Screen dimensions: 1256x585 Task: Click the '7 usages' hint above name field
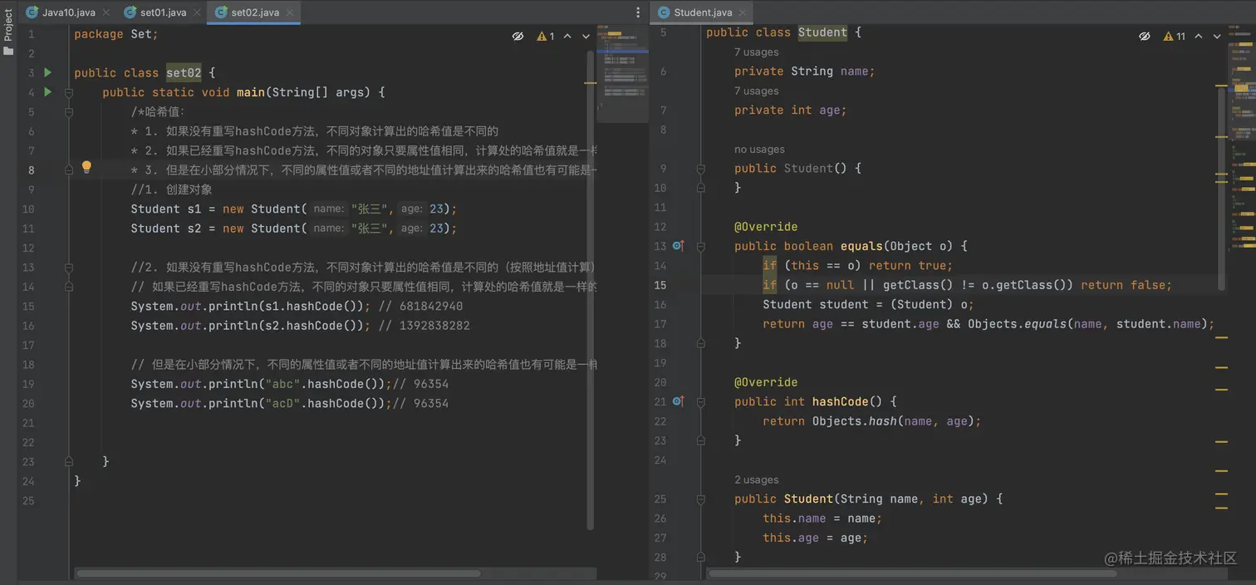click(x=756, y=52)
